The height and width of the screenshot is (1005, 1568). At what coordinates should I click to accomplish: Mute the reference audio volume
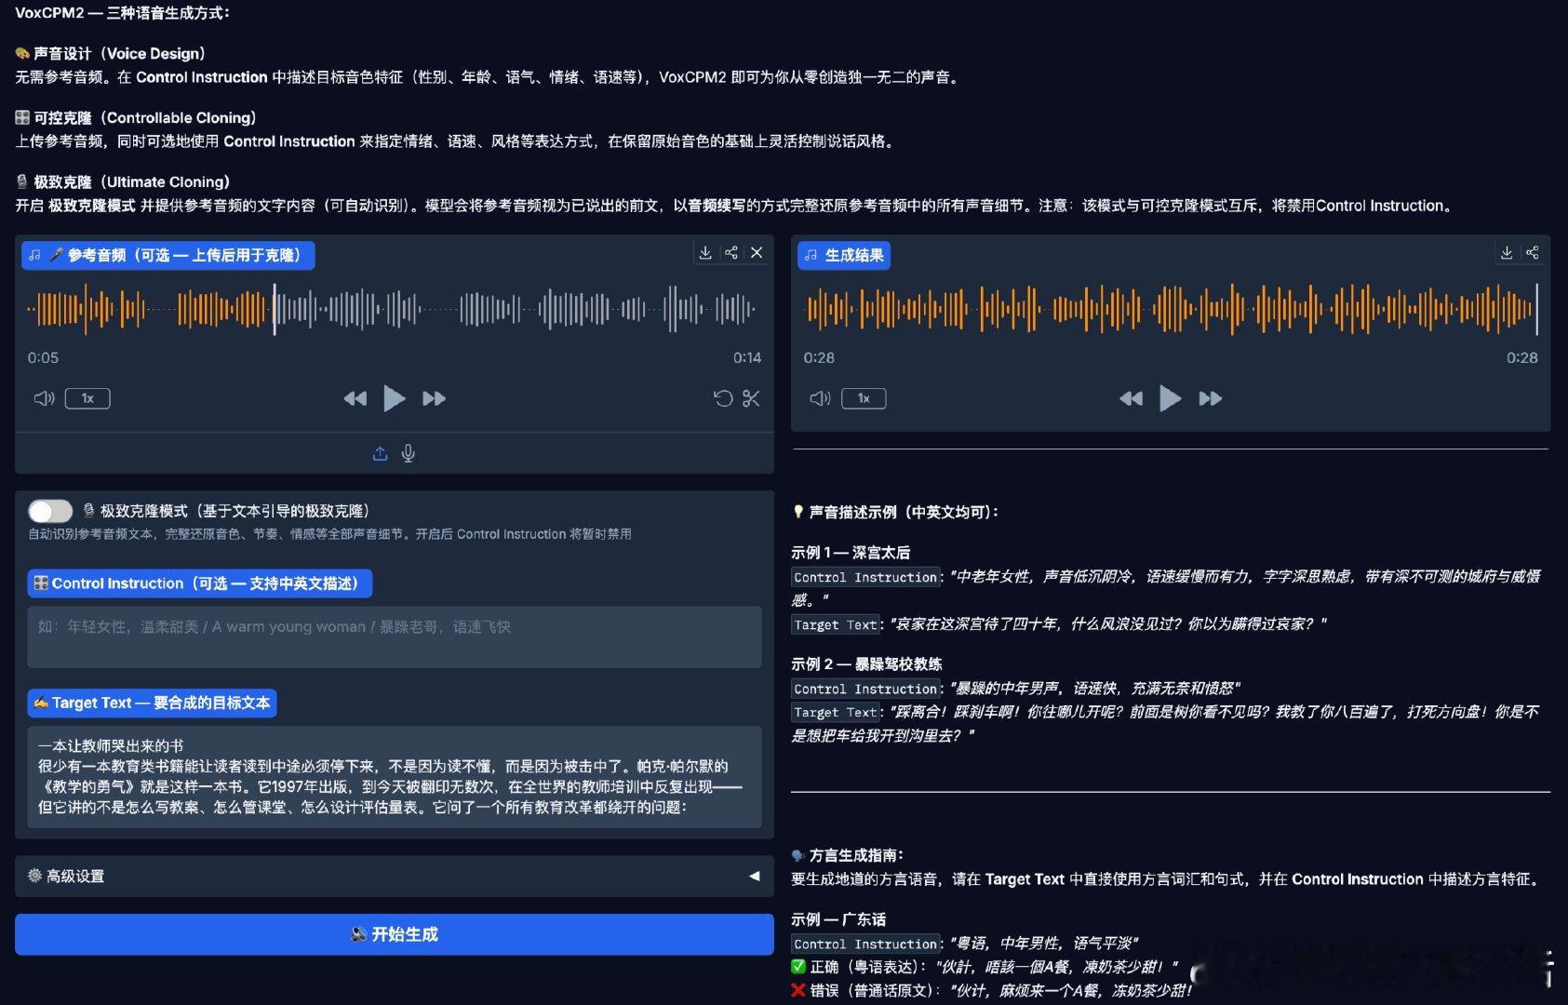coord(44,398)
